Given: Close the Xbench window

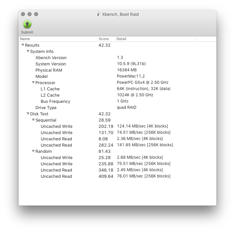Looking at the screenshot, I should (23, 14).
